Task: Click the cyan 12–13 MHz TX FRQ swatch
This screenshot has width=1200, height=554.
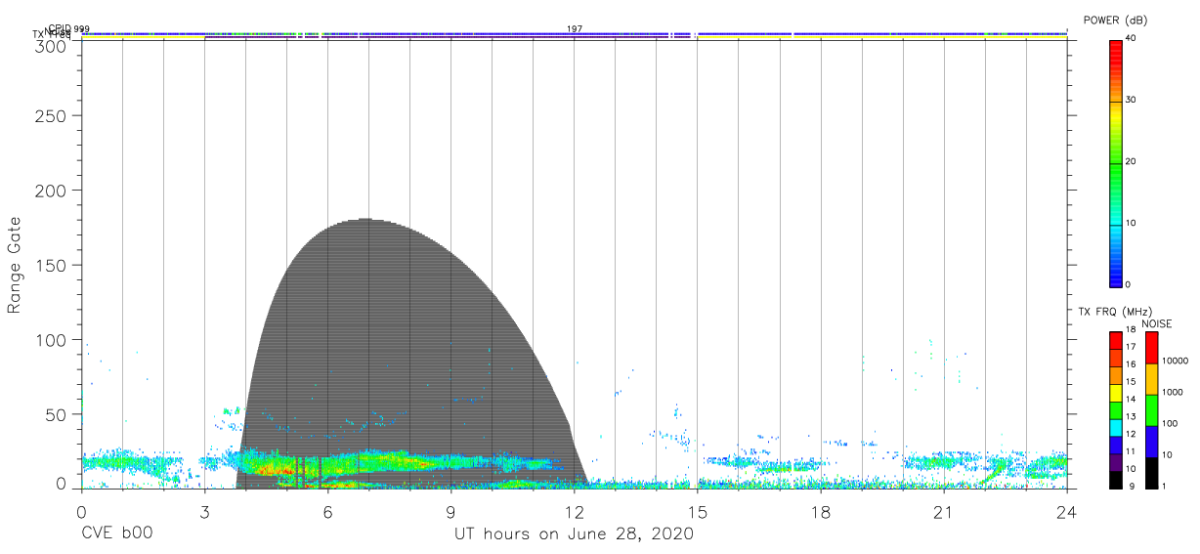Action: (x=1115, y=427)
